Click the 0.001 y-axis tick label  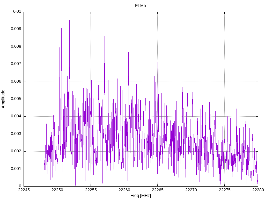[16, 169]
